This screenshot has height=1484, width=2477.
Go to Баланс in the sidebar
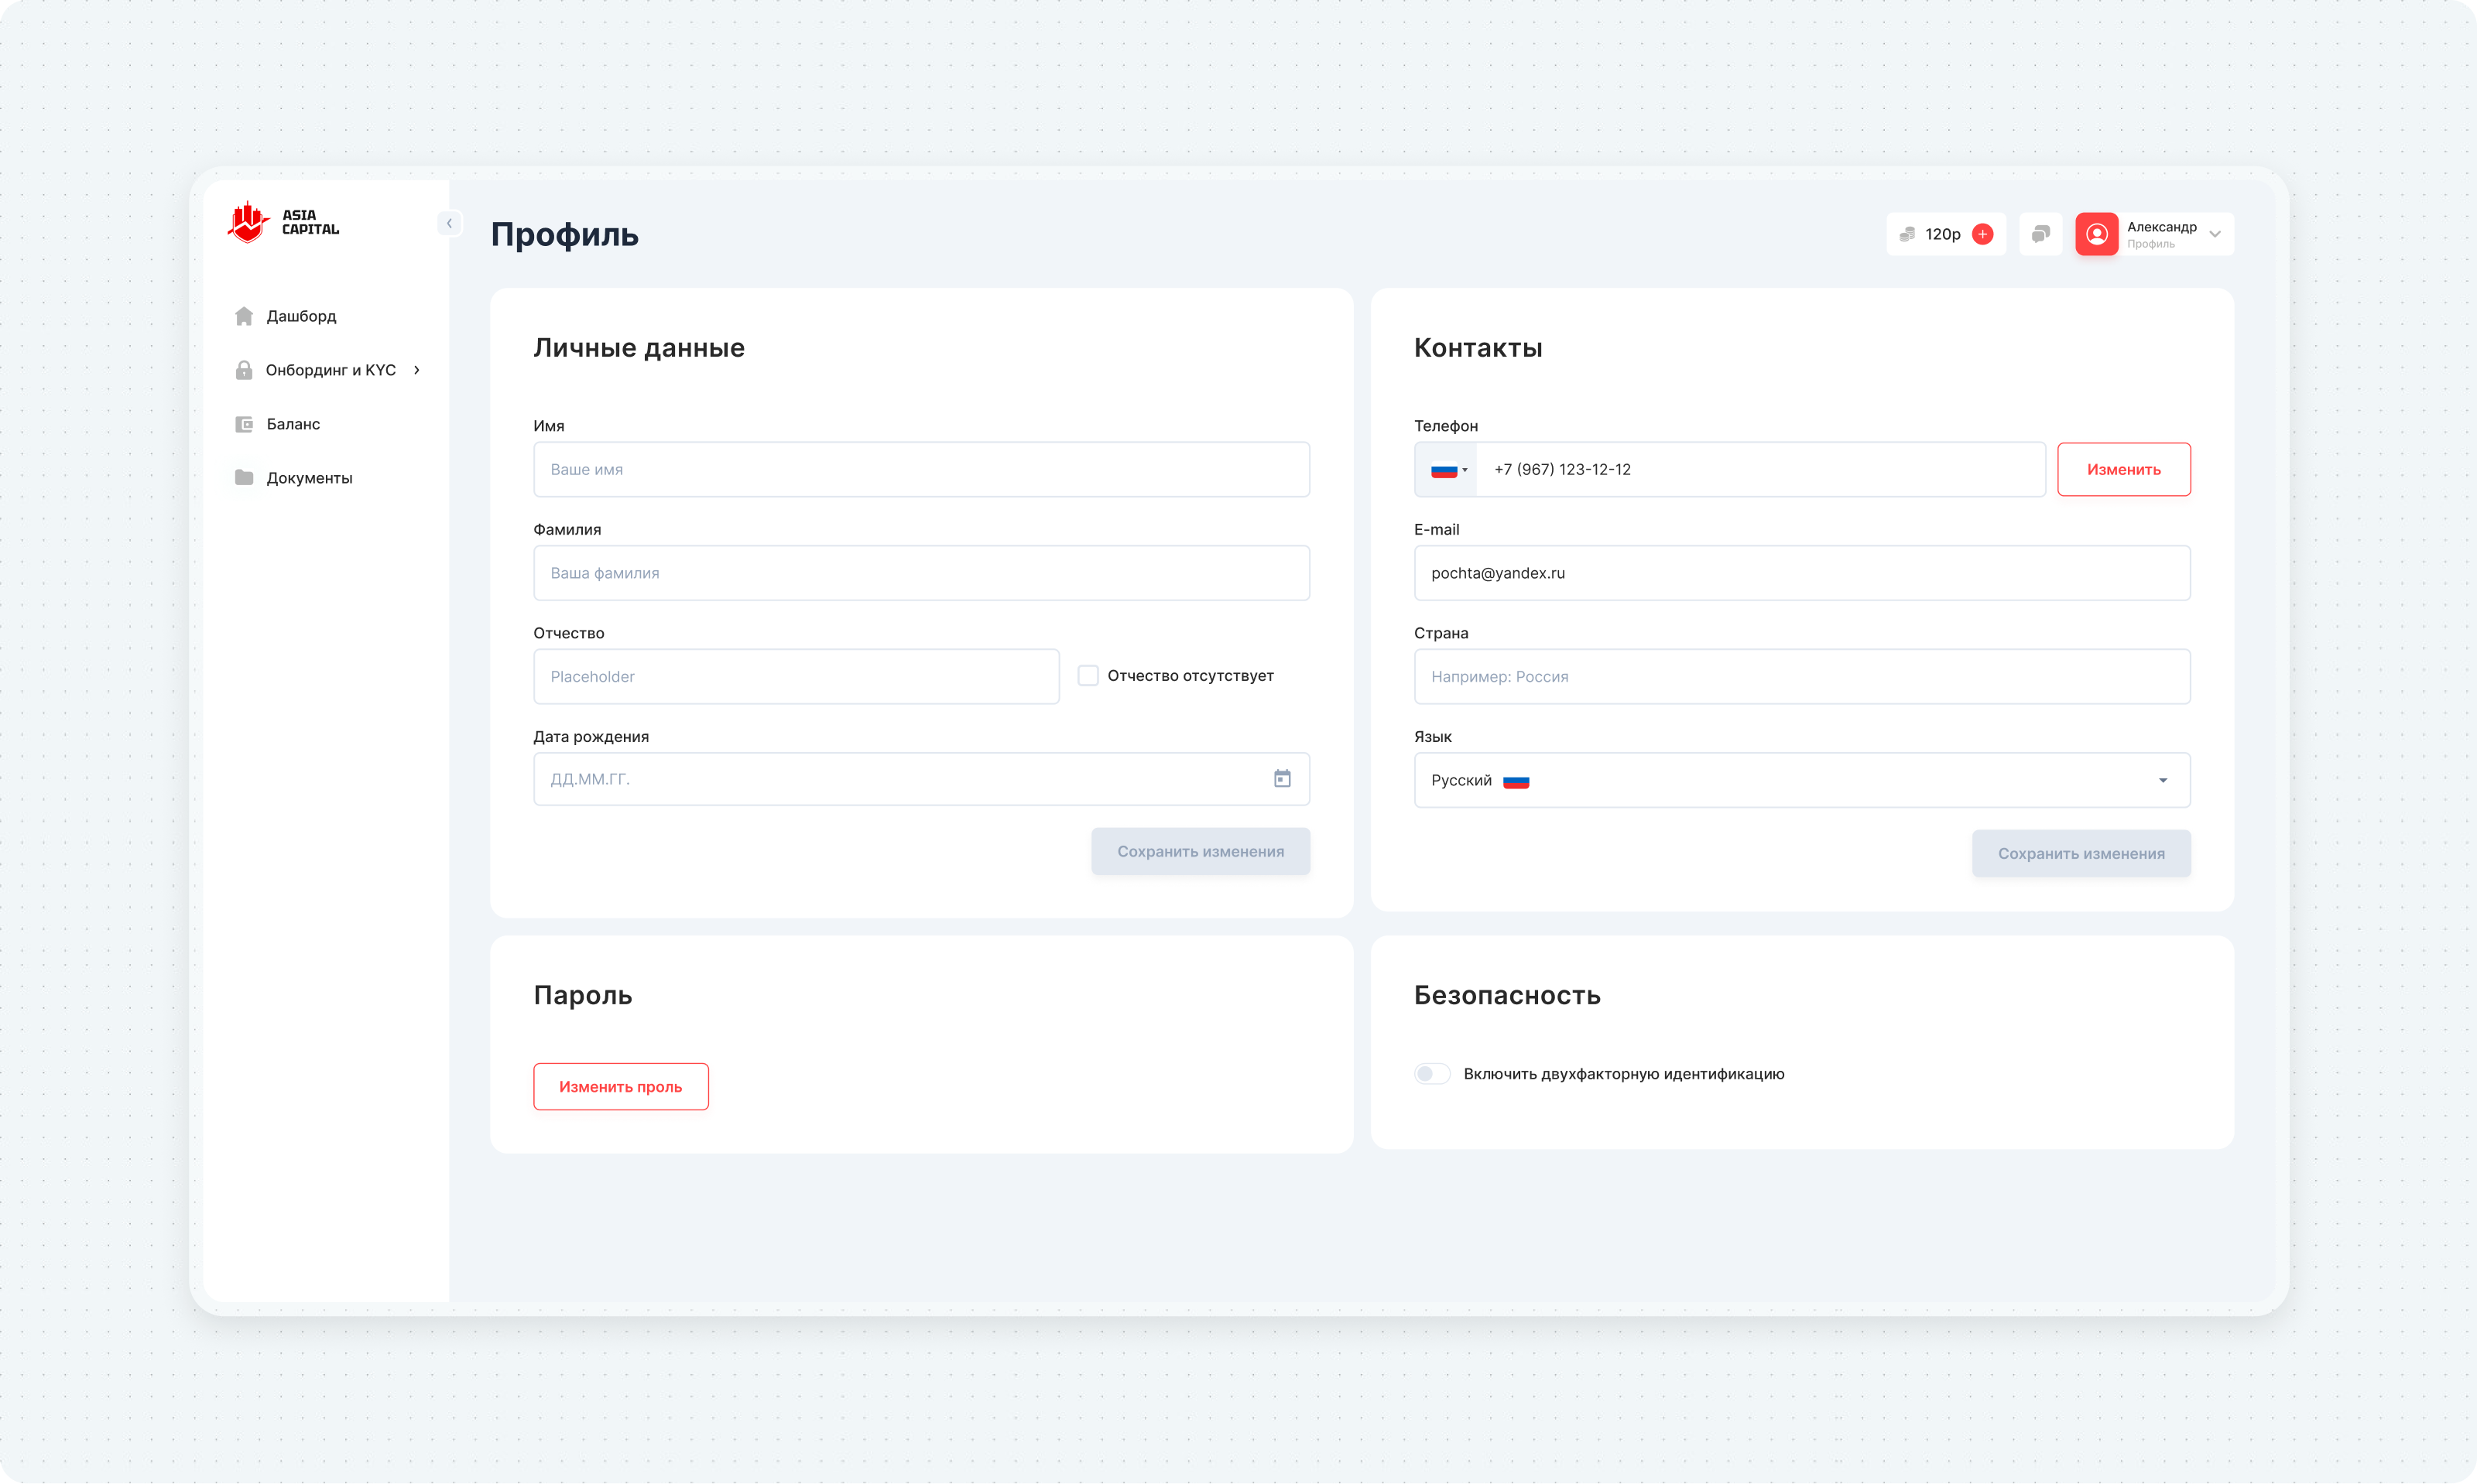click(293, 424)
